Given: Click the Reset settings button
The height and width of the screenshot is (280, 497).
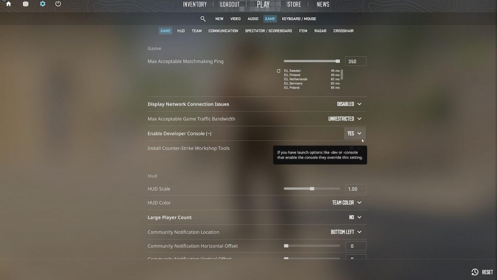Looking at the screenshot, I should 482,272.
